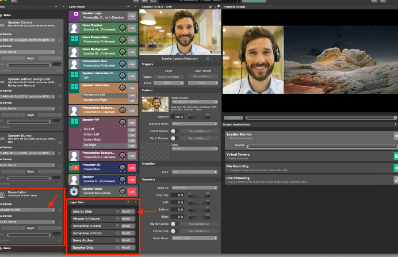398x257 pixels.
Task: Toggle Live button on Top Left variant
Action: (132, 130)
